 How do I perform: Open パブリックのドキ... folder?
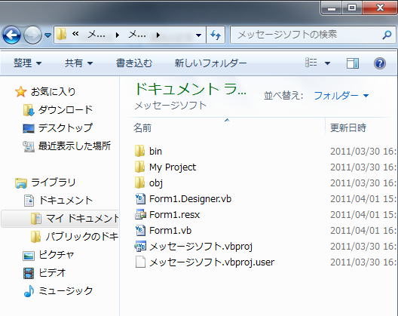(x=82, y=237)
